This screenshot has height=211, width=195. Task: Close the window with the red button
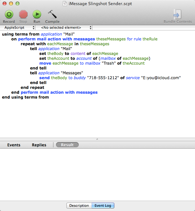pos(5,4)
